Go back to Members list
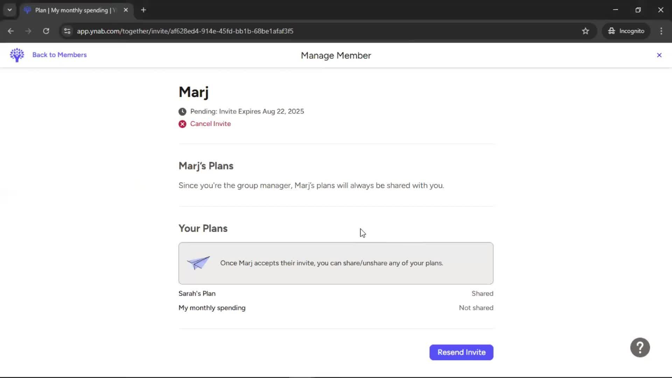This screenshot has width=672, height=378. (59, 55)
